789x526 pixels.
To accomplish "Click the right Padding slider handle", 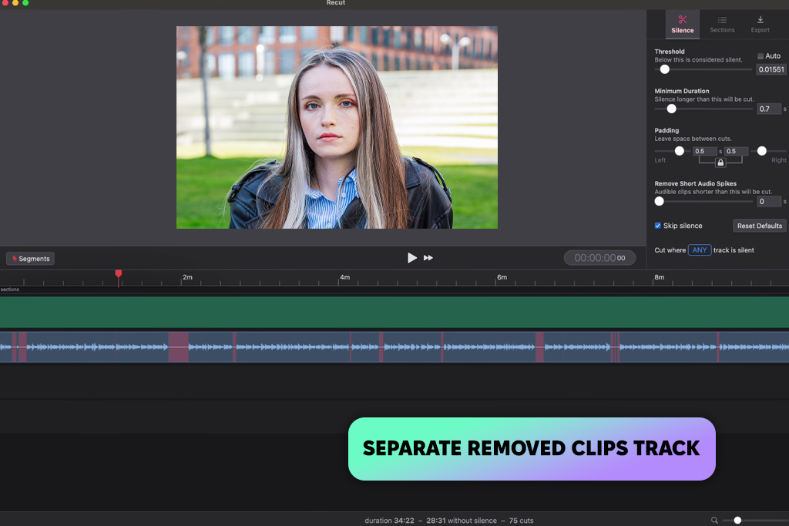I will pyautogui.click(x=762, y=151).
